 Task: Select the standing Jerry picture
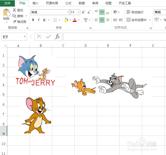(x=37, y=115)
